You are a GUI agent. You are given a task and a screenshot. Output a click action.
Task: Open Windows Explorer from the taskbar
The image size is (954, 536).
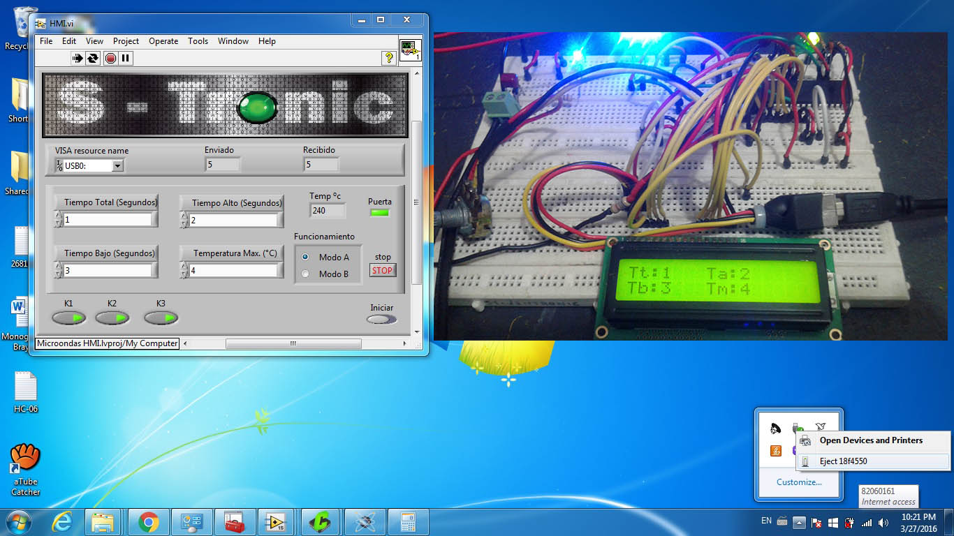[x=103, y=522]
